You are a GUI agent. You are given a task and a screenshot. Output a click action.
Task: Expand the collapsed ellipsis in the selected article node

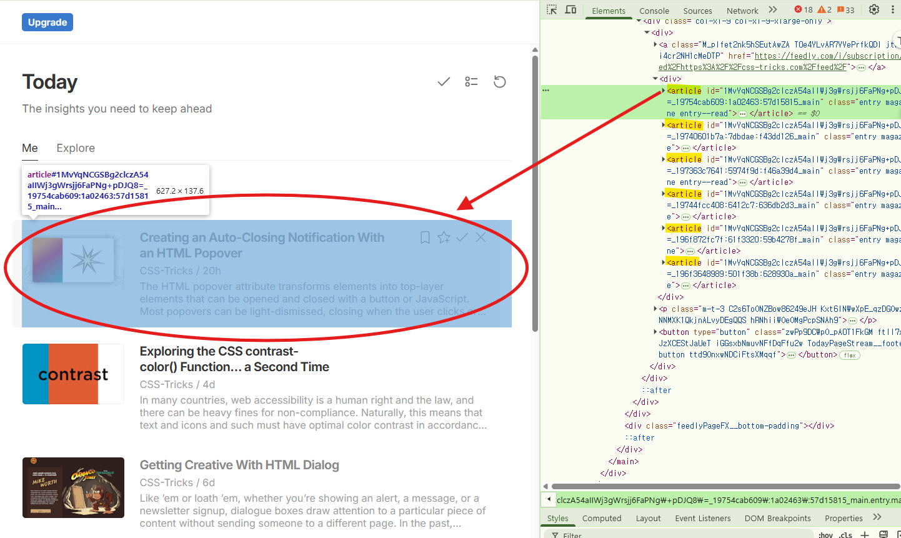(743, 114)
